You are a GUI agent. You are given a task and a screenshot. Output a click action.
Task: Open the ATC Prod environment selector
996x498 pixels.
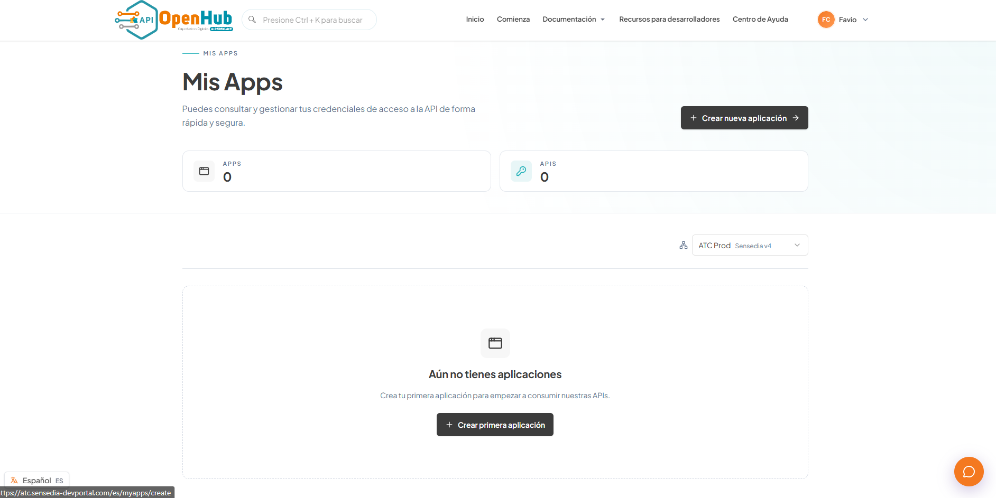[750, 245]
